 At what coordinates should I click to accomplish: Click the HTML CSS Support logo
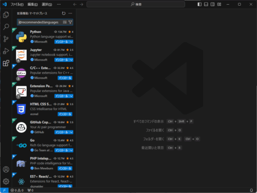click(x=21, y=109)
